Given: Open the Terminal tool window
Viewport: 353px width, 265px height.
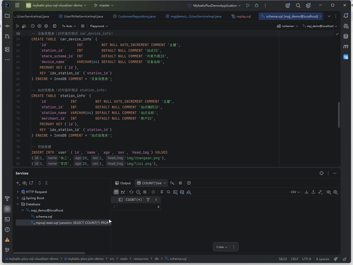Looking at the screenshot, I should tap(7, 219).
